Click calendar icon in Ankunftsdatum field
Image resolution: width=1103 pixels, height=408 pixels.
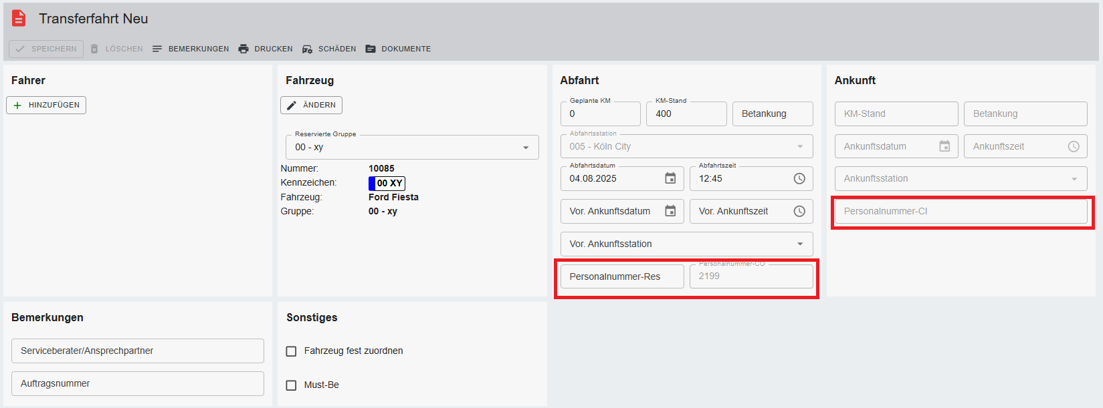click(944, 146)
